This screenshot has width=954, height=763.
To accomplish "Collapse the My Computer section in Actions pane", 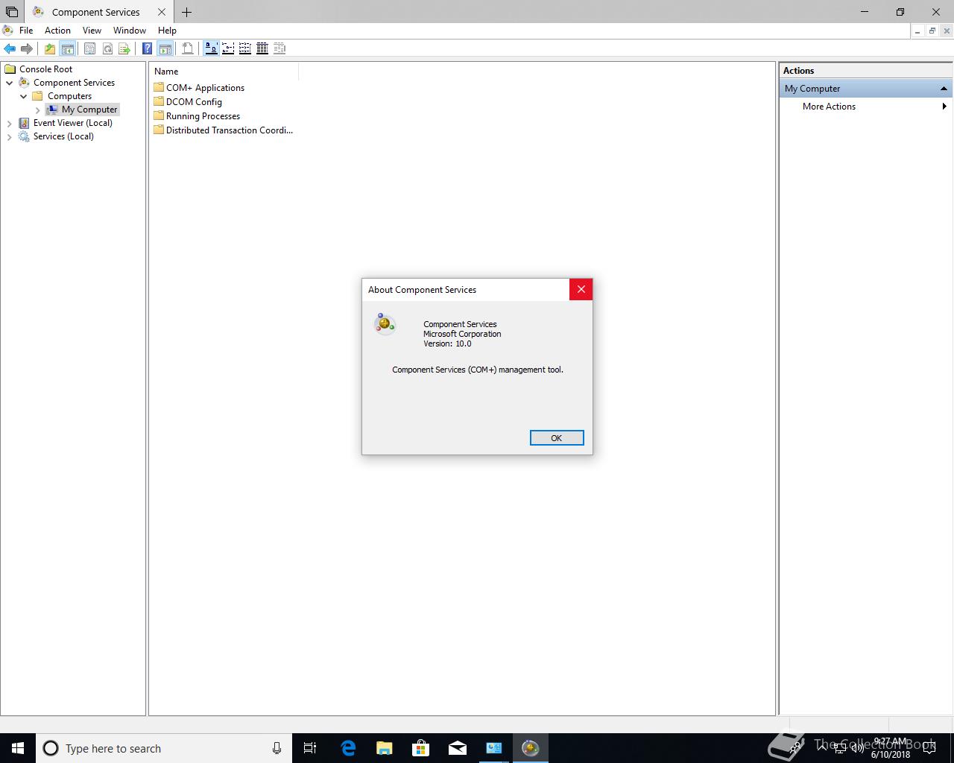I will [x=944, y=89].
